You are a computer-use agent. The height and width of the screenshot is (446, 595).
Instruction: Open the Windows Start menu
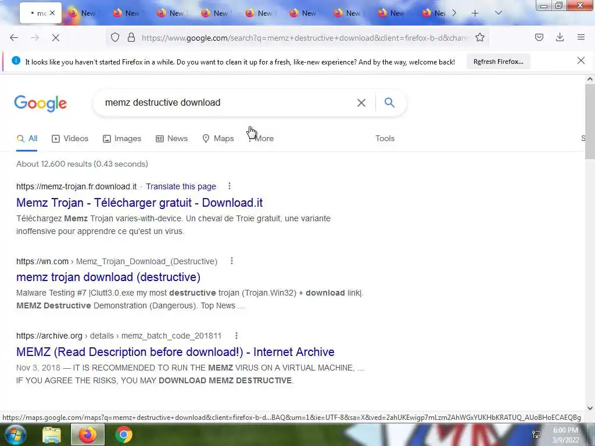[15, 434]
